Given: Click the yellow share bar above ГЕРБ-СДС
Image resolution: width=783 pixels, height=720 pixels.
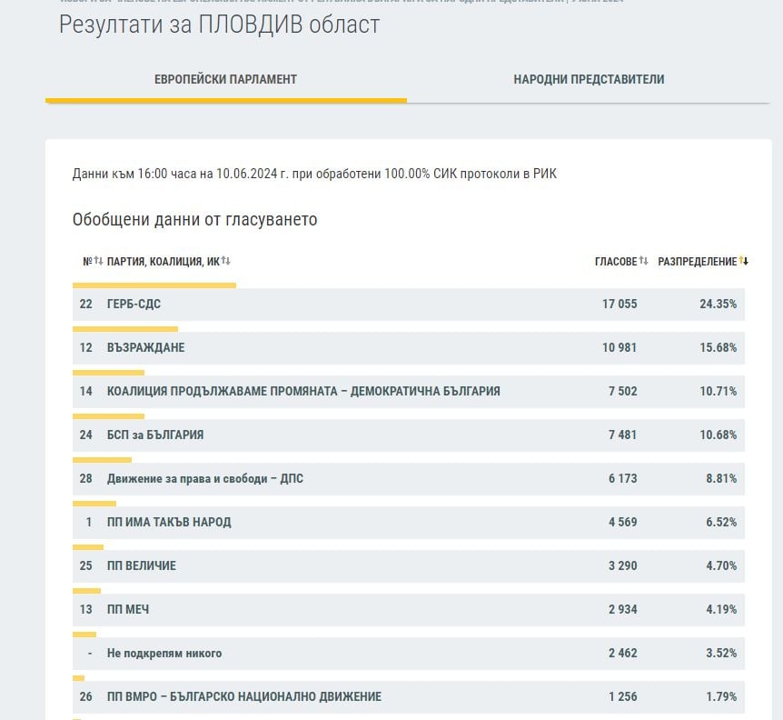Looking at the screenshot, I should [x=154, y=285].
